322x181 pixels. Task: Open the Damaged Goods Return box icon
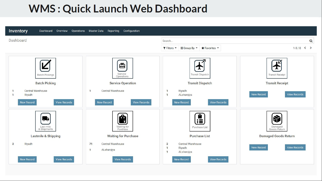coord(277,121)
